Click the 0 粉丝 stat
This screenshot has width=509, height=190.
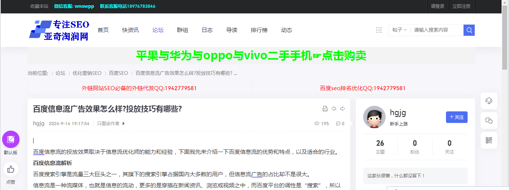click(x=415, y=147)
